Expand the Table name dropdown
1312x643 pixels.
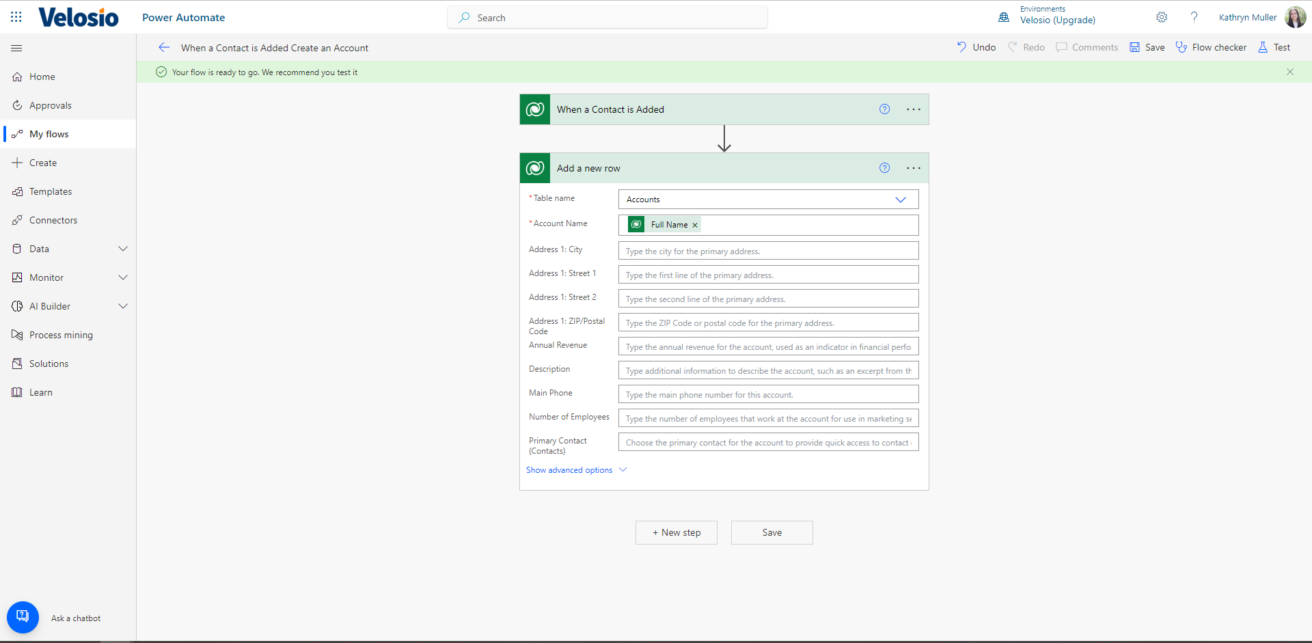pyautogui.click(x=900, y=200)
